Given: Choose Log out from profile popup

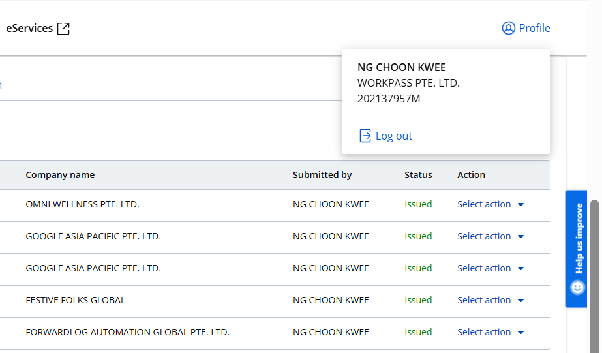Looking at the screenshot, I should click(x=393, y=136).
